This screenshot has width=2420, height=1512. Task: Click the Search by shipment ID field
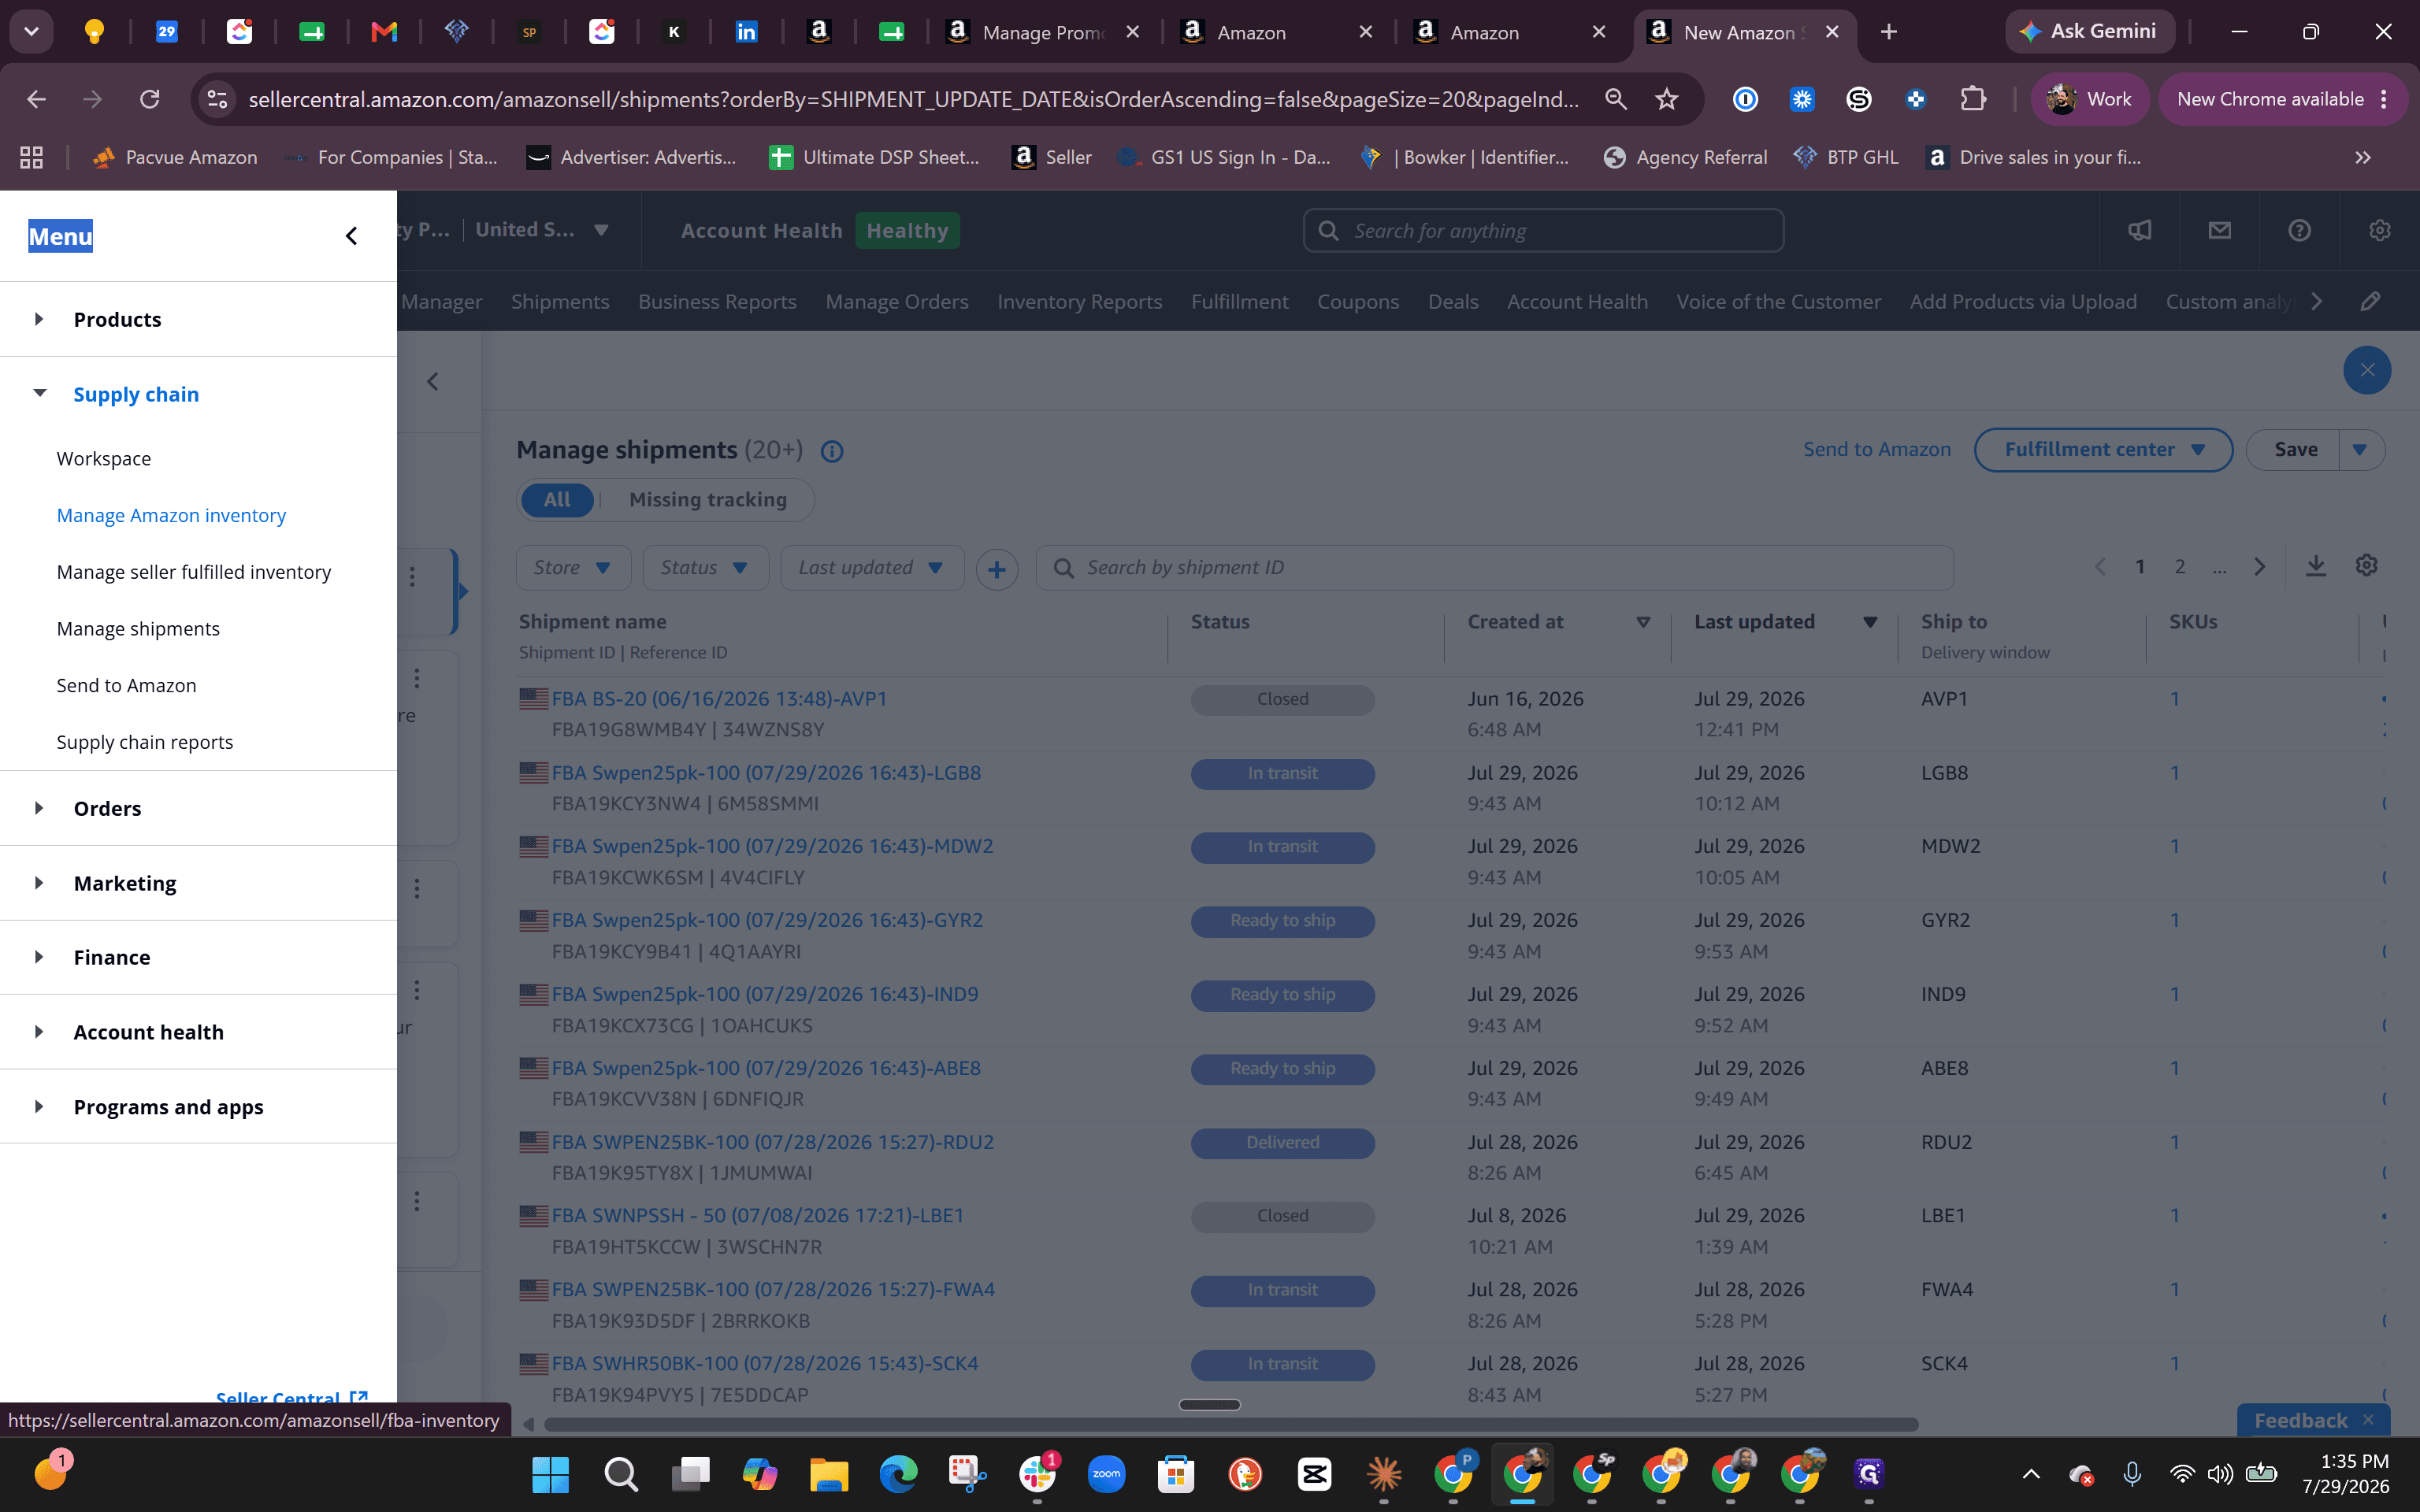1494,568
